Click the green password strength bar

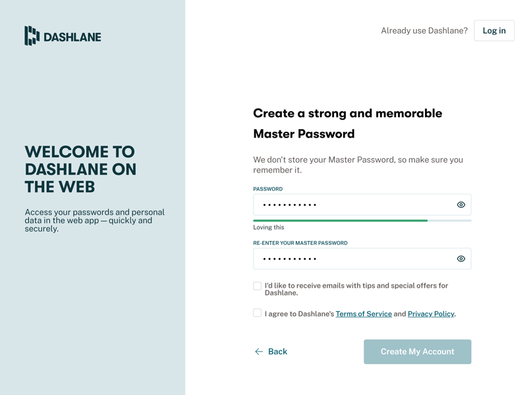(x=340, y=221)
